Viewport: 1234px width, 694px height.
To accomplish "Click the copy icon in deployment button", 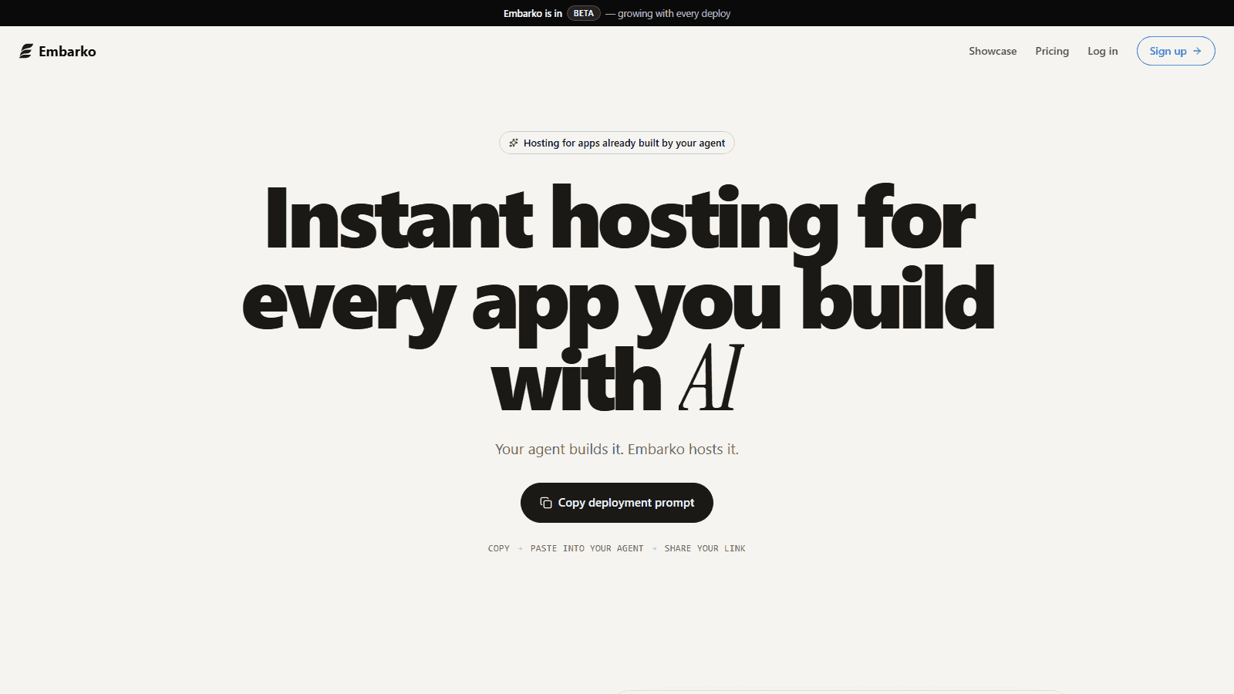I will [x=546, y=503].
